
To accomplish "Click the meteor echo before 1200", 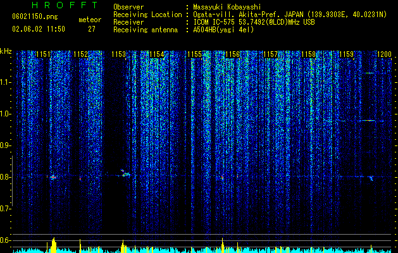I will point(371,178).
